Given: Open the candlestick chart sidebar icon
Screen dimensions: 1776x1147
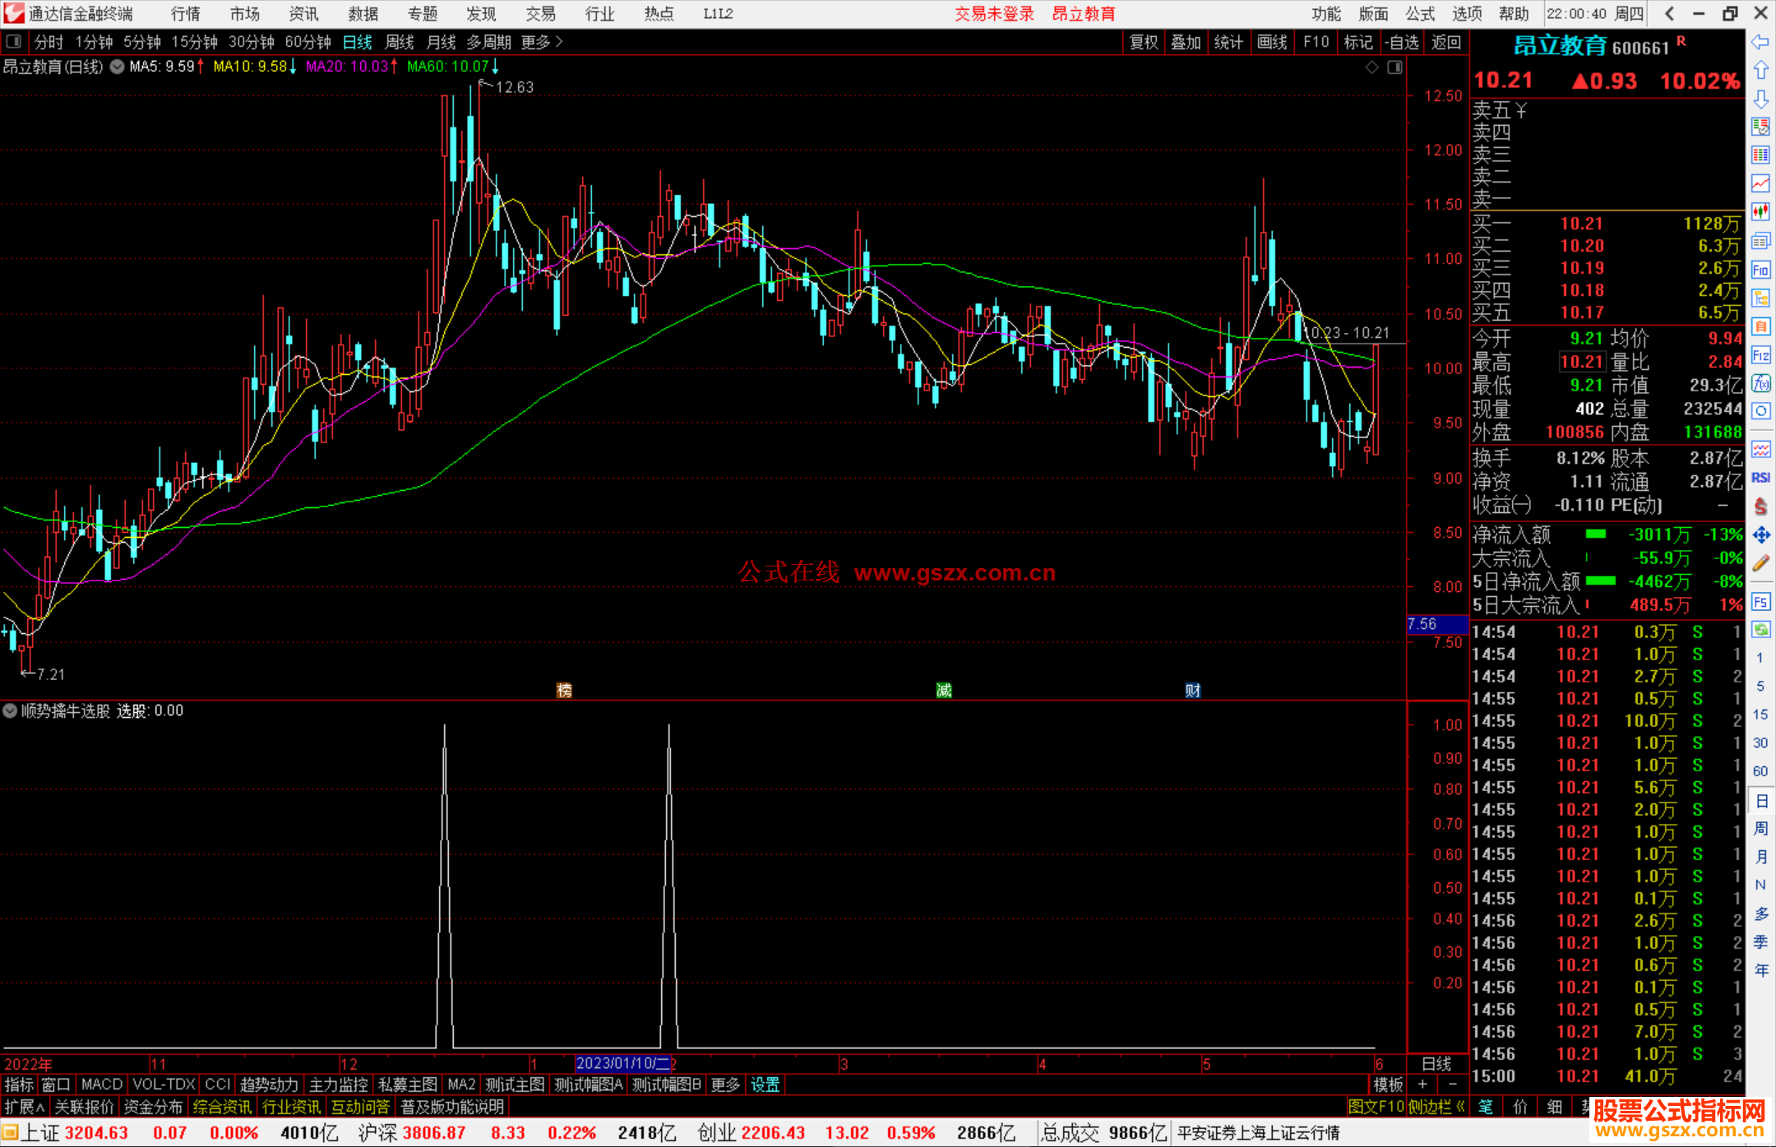Looking at the screenshot, I should pos(1760,211).
